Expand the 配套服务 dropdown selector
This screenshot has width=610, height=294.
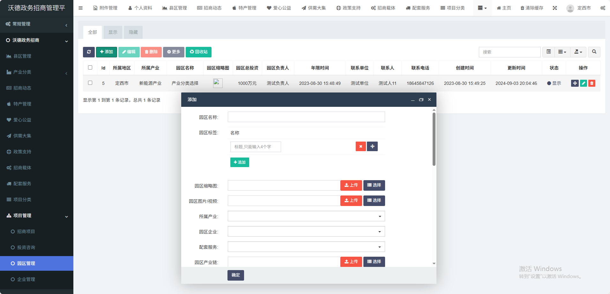(306, 247)
